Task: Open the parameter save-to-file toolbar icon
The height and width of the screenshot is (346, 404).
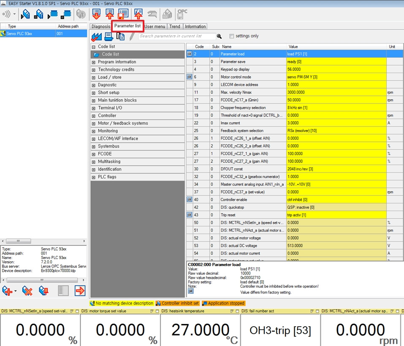Action: (124, 14)
